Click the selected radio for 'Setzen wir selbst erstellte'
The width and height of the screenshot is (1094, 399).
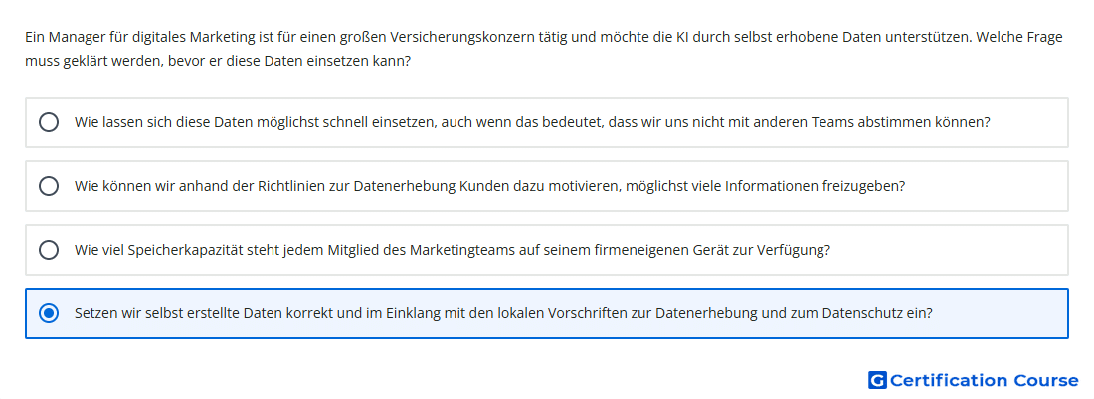tap(49, 313)
